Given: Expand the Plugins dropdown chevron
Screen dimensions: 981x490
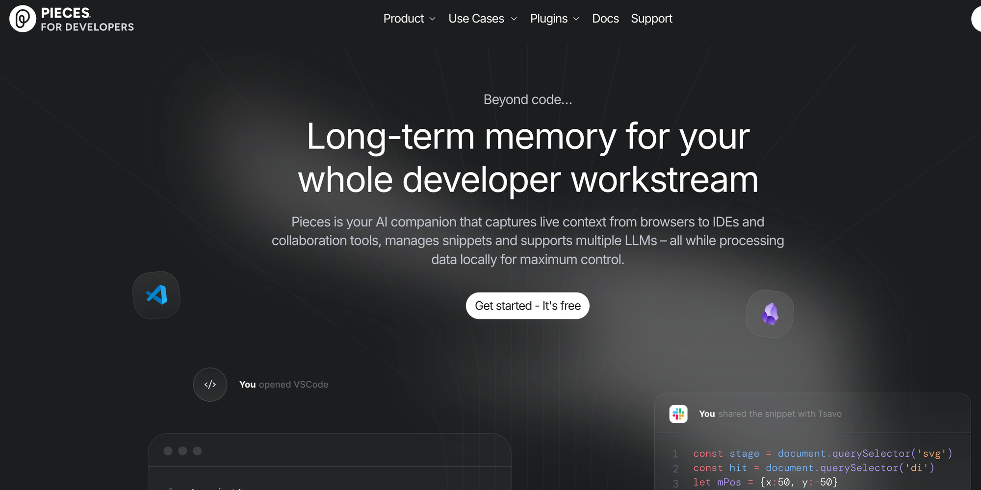Looking at the screenshot, I should [576, 19].
